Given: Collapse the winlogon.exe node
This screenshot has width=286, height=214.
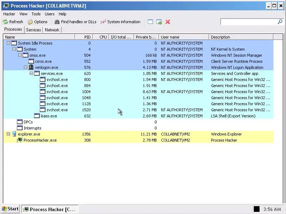Looking at the screenshot, I should coord(25,67).
